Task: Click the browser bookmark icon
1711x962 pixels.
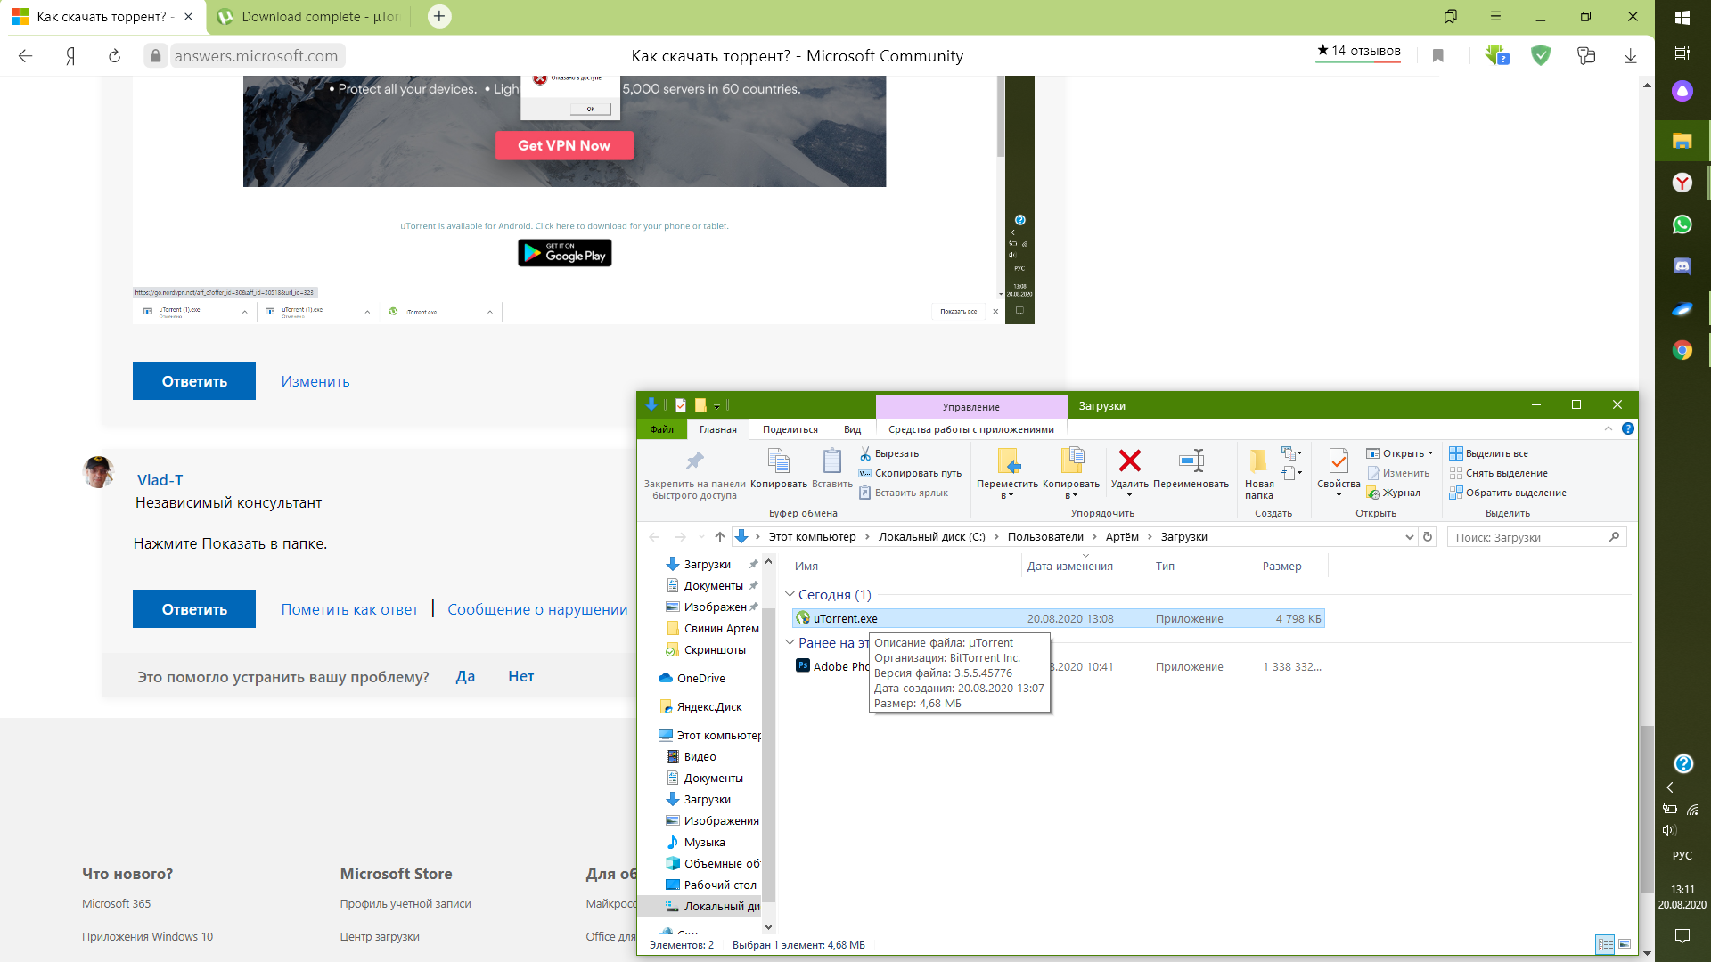Action: 1437,56
